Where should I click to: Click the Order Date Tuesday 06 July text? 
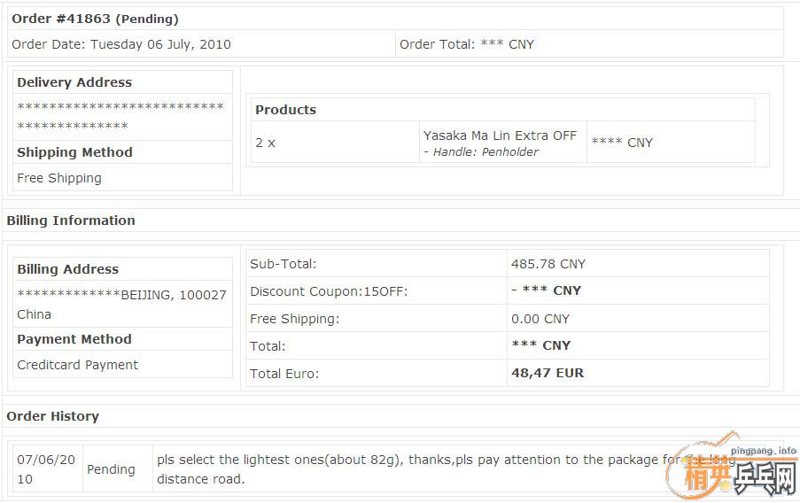[121, 44]
